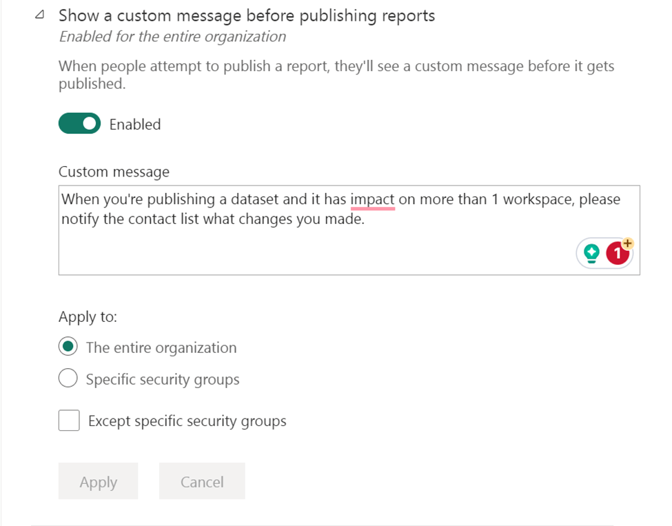Open the green lightbulb suggestions icon
The width and height of the screenshot is (672, 526).
[591, 254]
